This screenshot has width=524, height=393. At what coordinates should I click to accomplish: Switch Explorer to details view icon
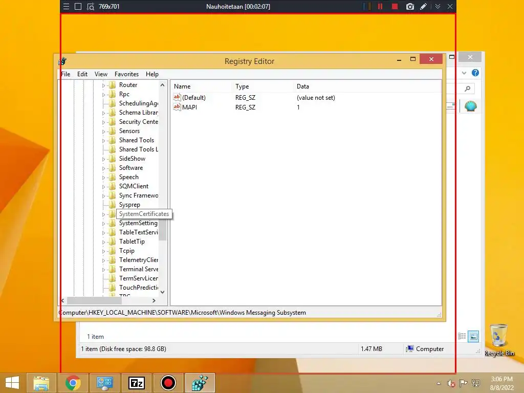coord(462,336)
